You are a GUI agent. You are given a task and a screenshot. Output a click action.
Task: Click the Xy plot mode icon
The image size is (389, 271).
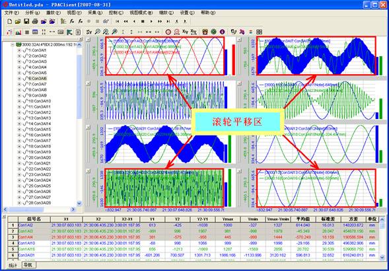[185, 32]
